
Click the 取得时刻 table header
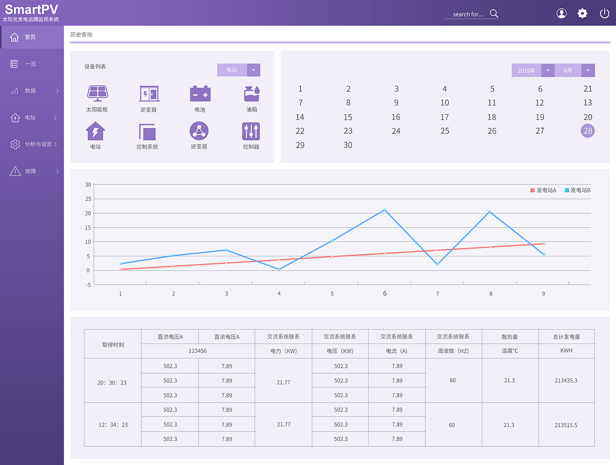[x=113, y=344]
